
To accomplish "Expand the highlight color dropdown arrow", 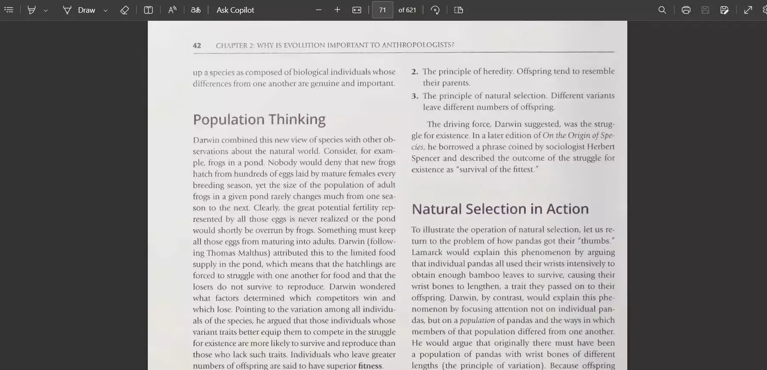I will (45, 10).
